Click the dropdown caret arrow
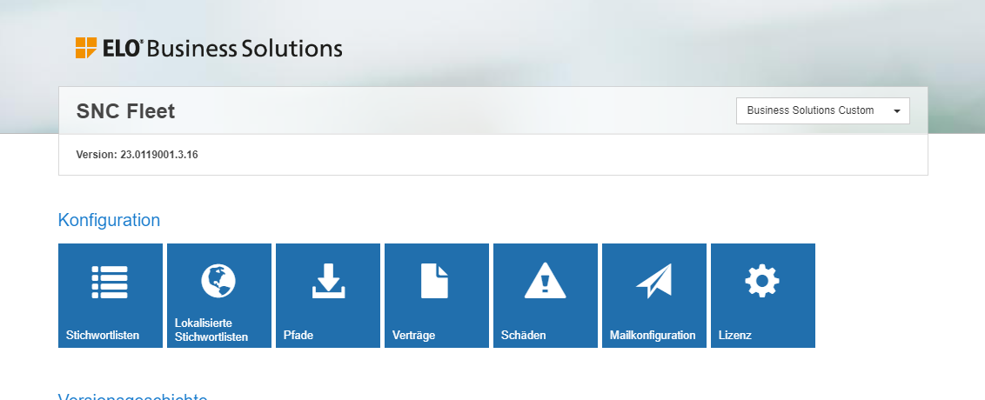Viewport: 985px width, 400px height. (896, 111)
